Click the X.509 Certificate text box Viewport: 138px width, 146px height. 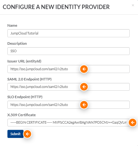(x=68, y=122)
